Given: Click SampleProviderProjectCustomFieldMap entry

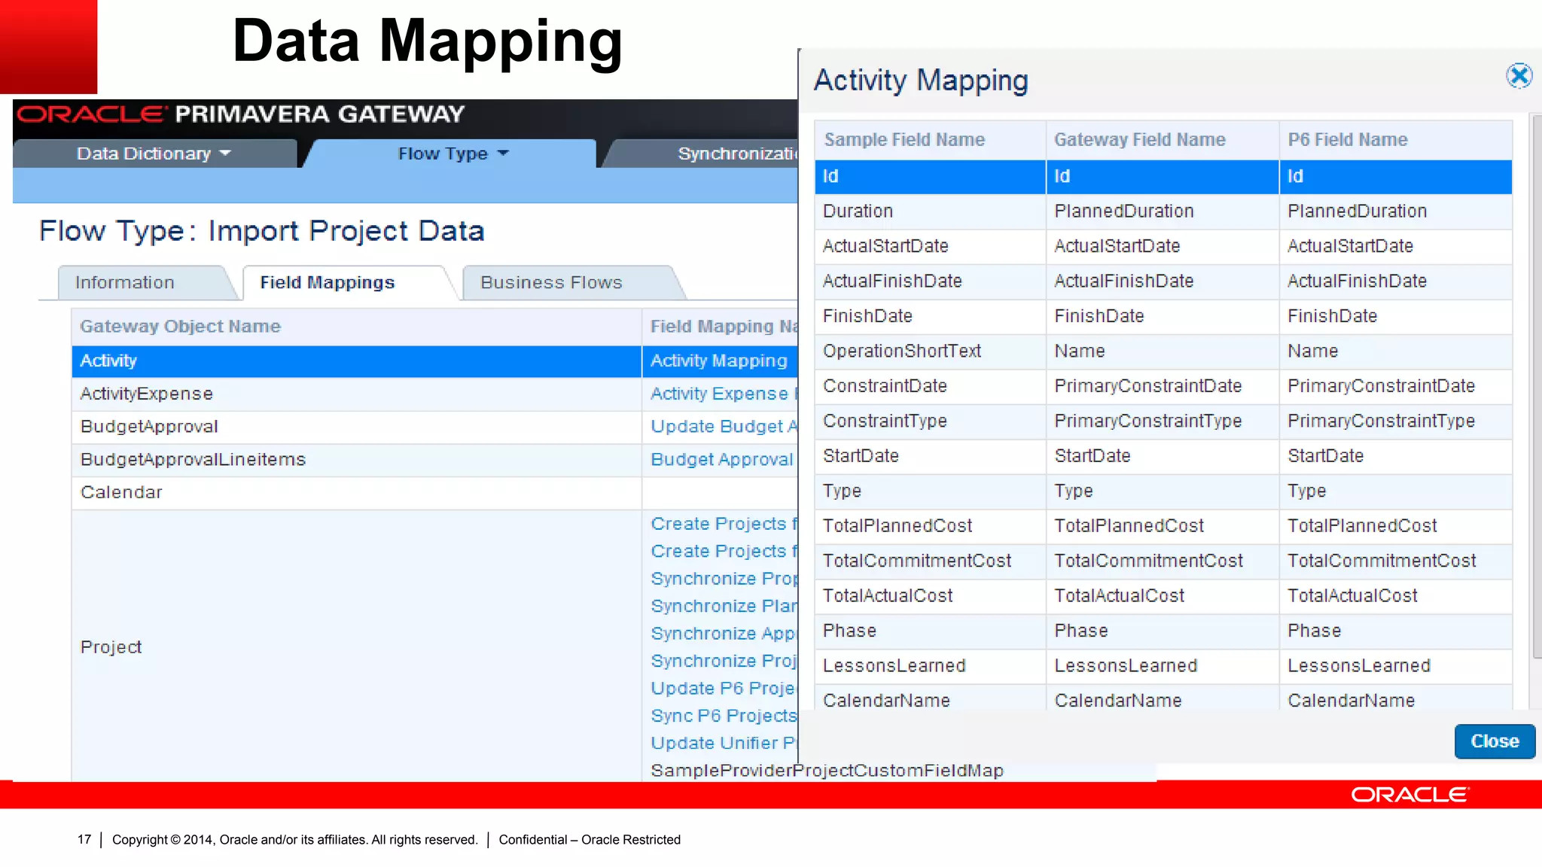Looking at the screenshot, I should tap(827, 771).
